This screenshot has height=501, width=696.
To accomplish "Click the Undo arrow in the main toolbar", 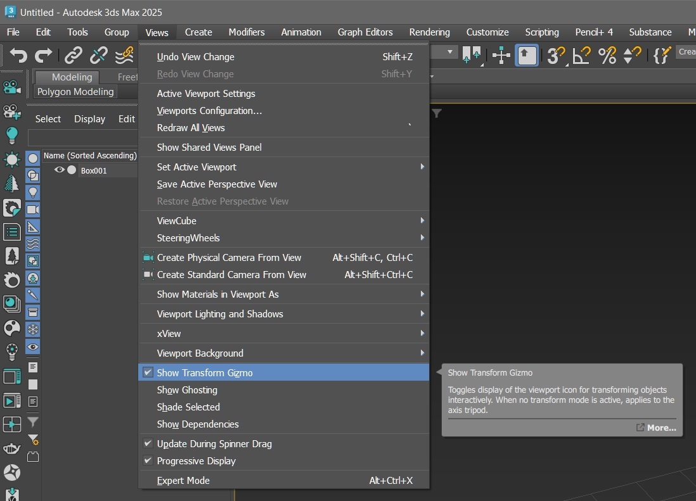I will pyautogui.click(x=18, y=56).
